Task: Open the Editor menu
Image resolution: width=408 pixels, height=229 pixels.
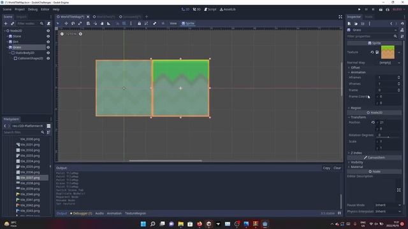Action: 45,10
